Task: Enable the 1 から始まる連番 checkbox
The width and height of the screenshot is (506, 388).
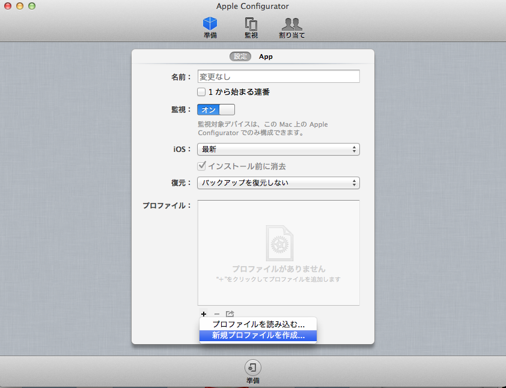Action: point(201,92)
